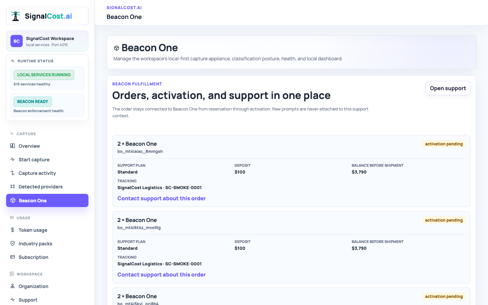This screenshot has height=305, width=488.
Task: Click the Token usage dollar icon
Action: tap(13, 230)
